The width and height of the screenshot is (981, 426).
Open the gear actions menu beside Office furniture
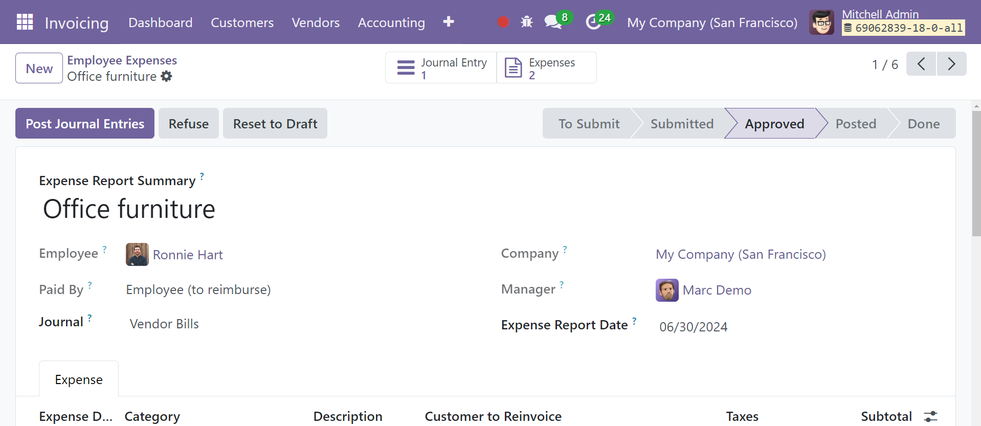click(x=166, y=76)
